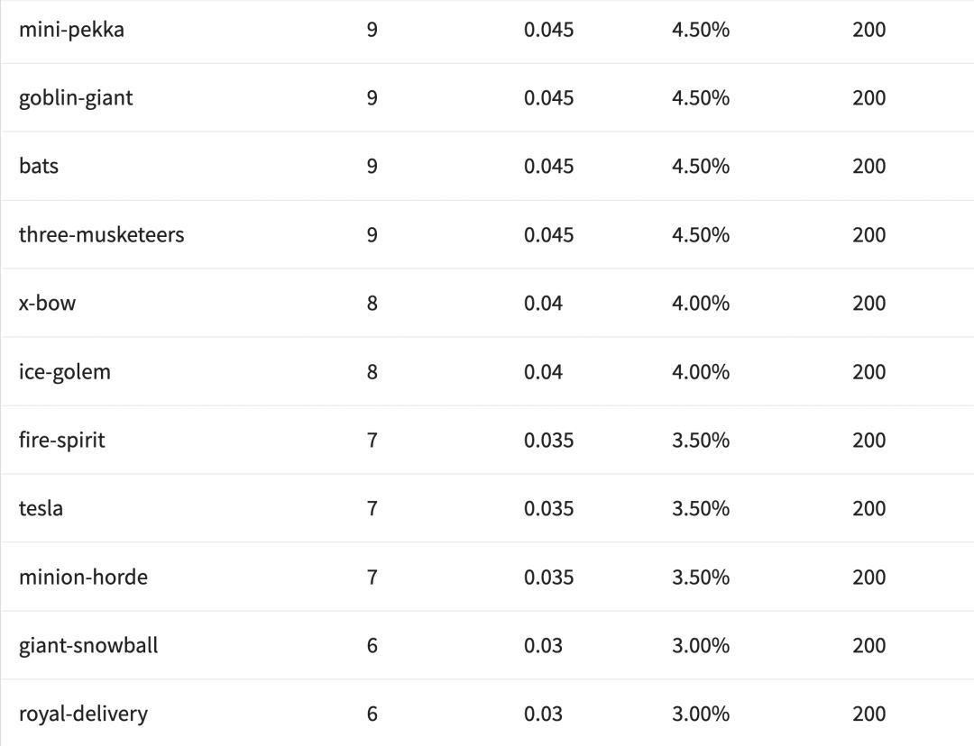Image resolution: width=974 pixels, height=746 pixels.
Task: Select the tesla card name
Action: (x=41, y=509)
